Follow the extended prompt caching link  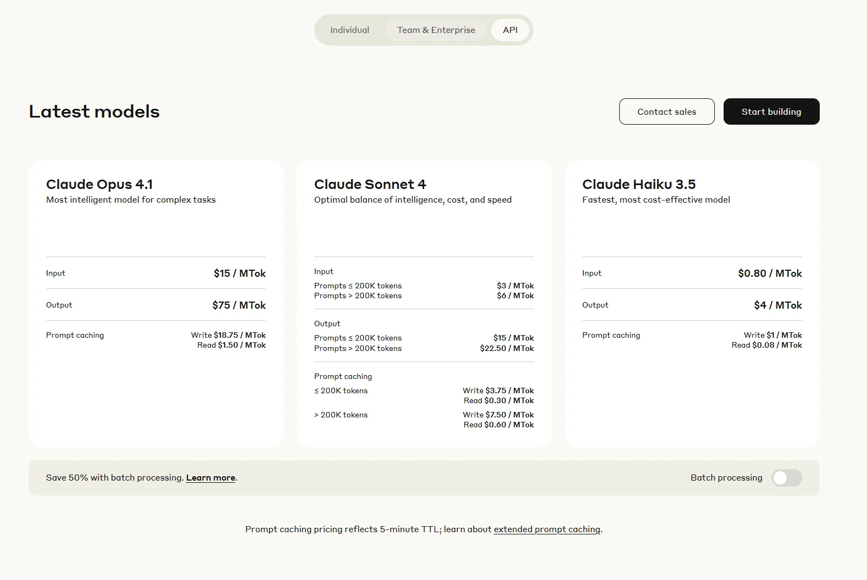click(x=547, y=529)
